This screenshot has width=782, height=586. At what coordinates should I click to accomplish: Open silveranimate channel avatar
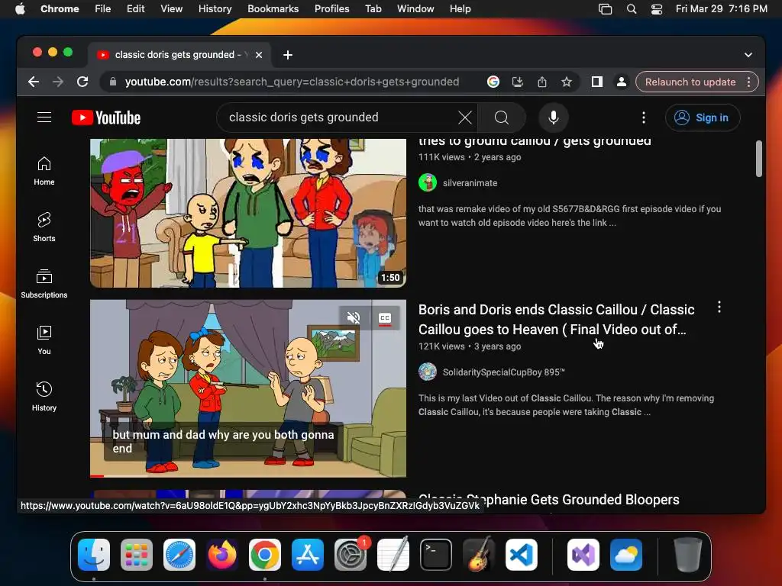coord(428,183)
